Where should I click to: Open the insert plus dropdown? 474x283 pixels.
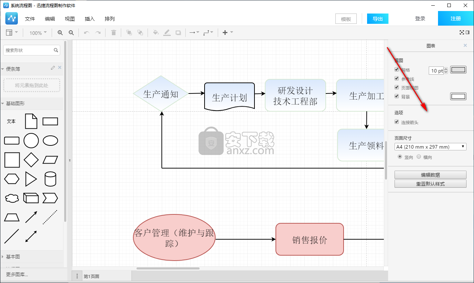(x=228, y=33)
